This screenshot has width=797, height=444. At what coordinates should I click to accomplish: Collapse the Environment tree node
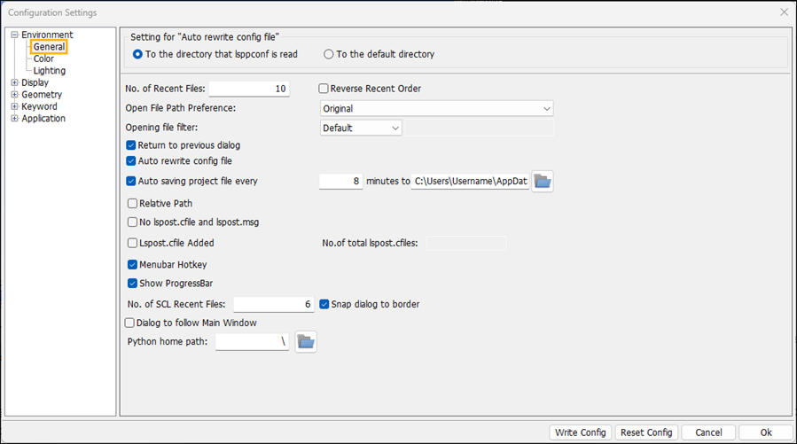(x=14, y=35)
